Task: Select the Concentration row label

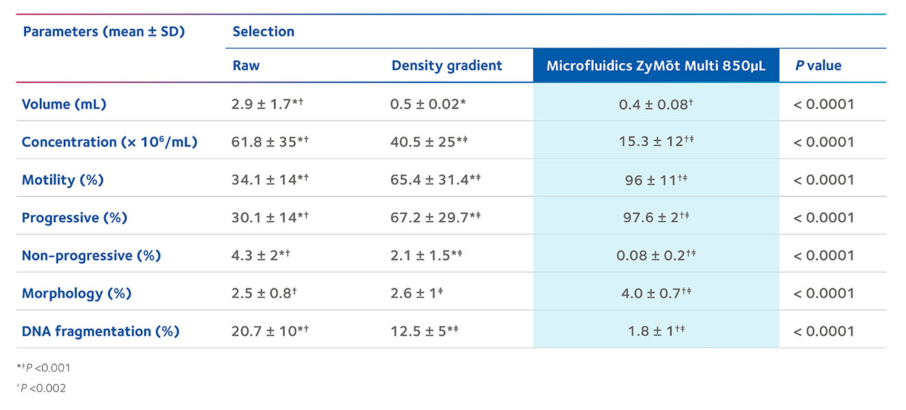Action: tap(110, 142)
